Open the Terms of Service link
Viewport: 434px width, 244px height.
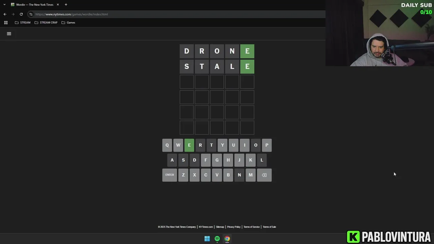pos(252,227)
